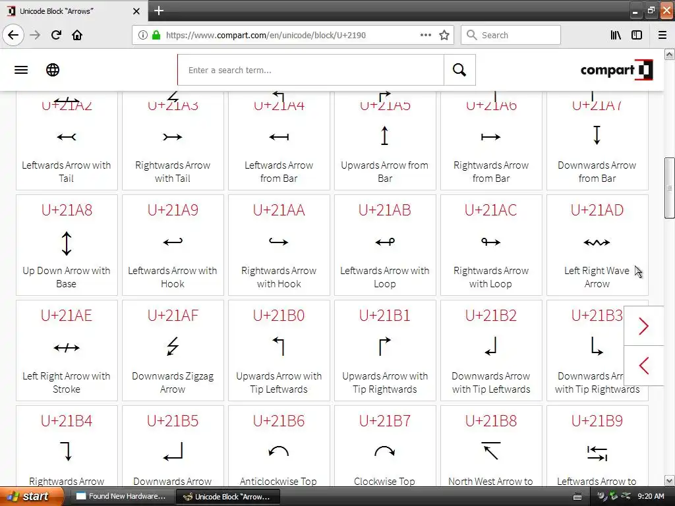Close the Unicode Block Arrows tab
675x506 pixels.
[x=136, y=11]
